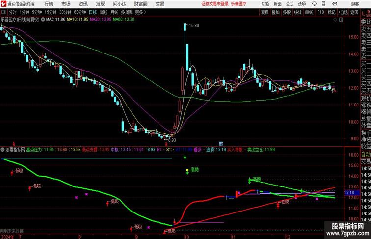Viewport: 371px width, 239px height.
Task: Open the 资讯 menu
Action: pyautogui.click(x=83, y=4)
